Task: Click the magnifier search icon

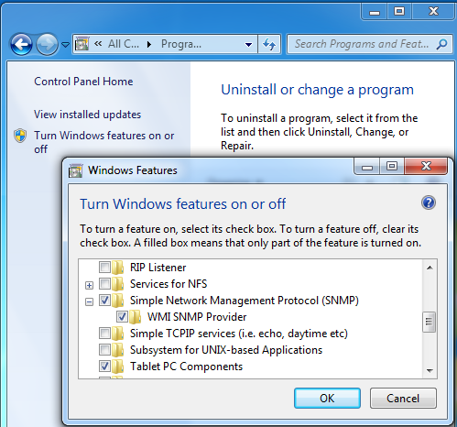Action: (441, 44)
